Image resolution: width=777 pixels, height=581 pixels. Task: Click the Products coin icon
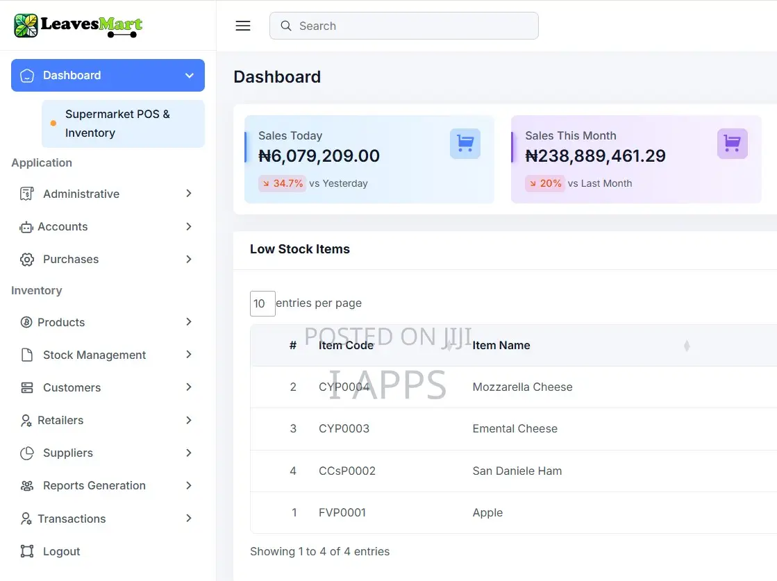click(x=26, y=323)
